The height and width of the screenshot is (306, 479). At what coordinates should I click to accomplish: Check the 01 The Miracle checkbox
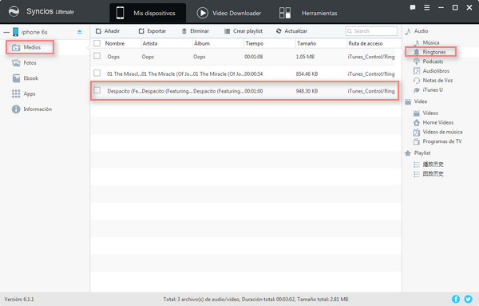(97, 73)
